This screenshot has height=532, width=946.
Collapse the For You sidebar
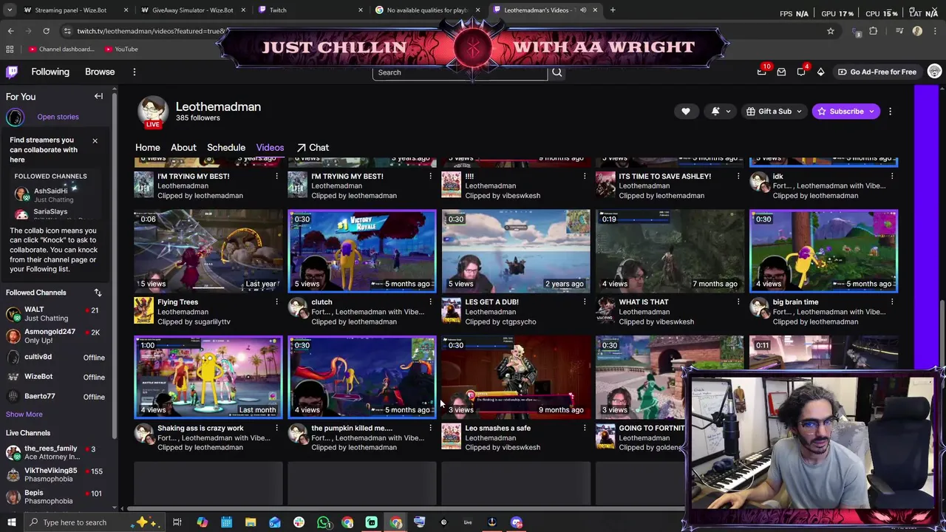click(98, 96)
